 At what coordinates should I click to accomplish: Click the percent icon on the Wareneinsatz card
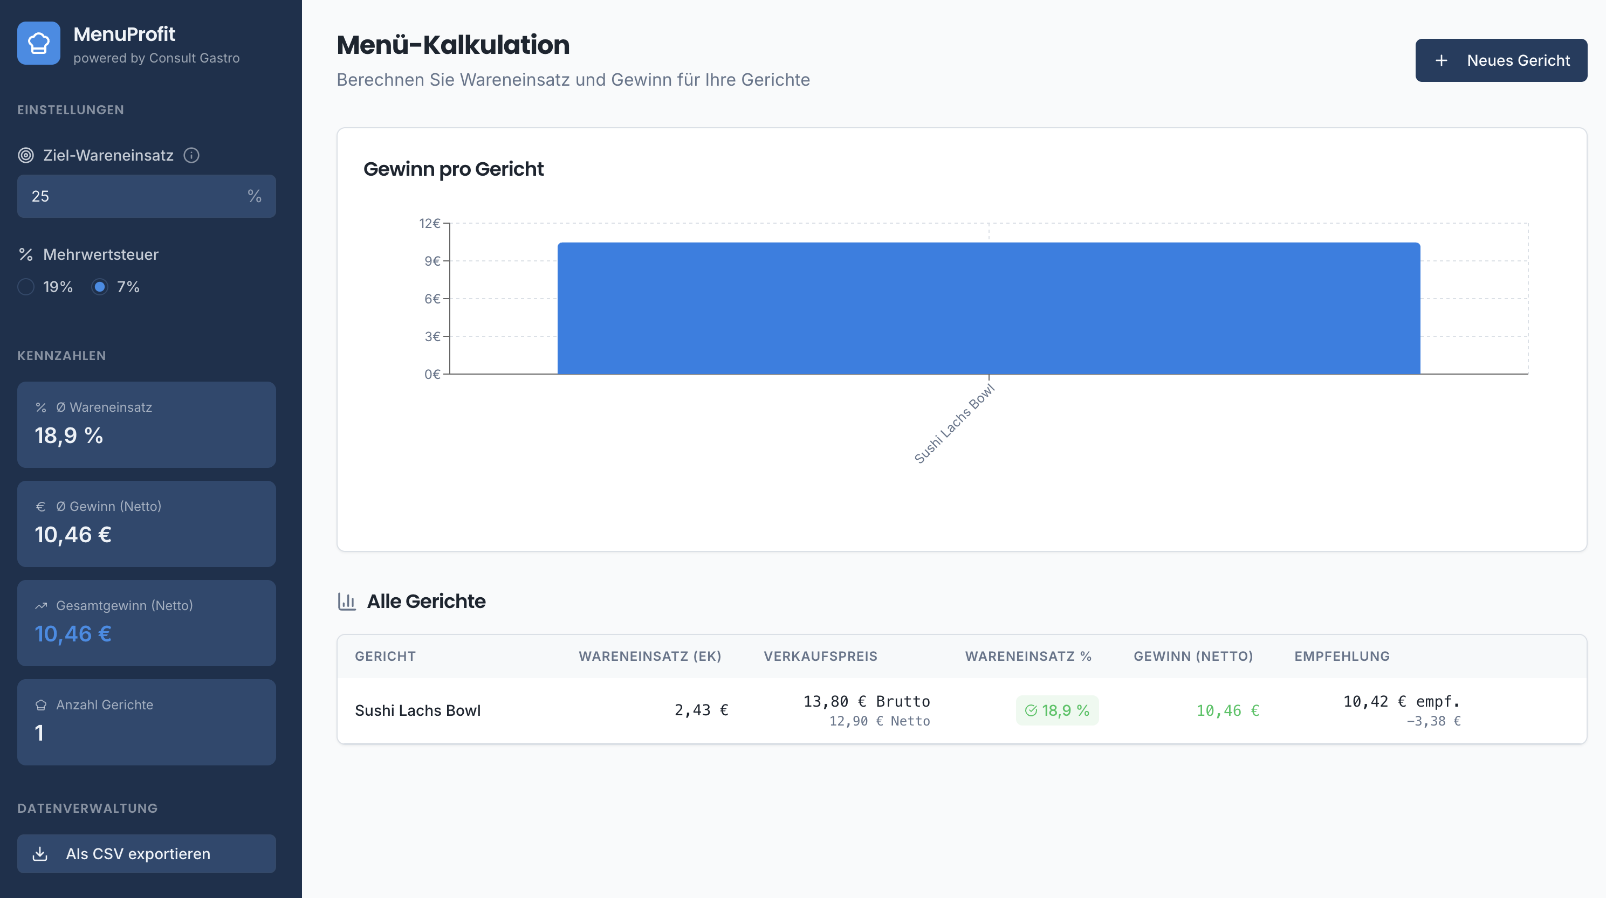(x=40, y=408)
